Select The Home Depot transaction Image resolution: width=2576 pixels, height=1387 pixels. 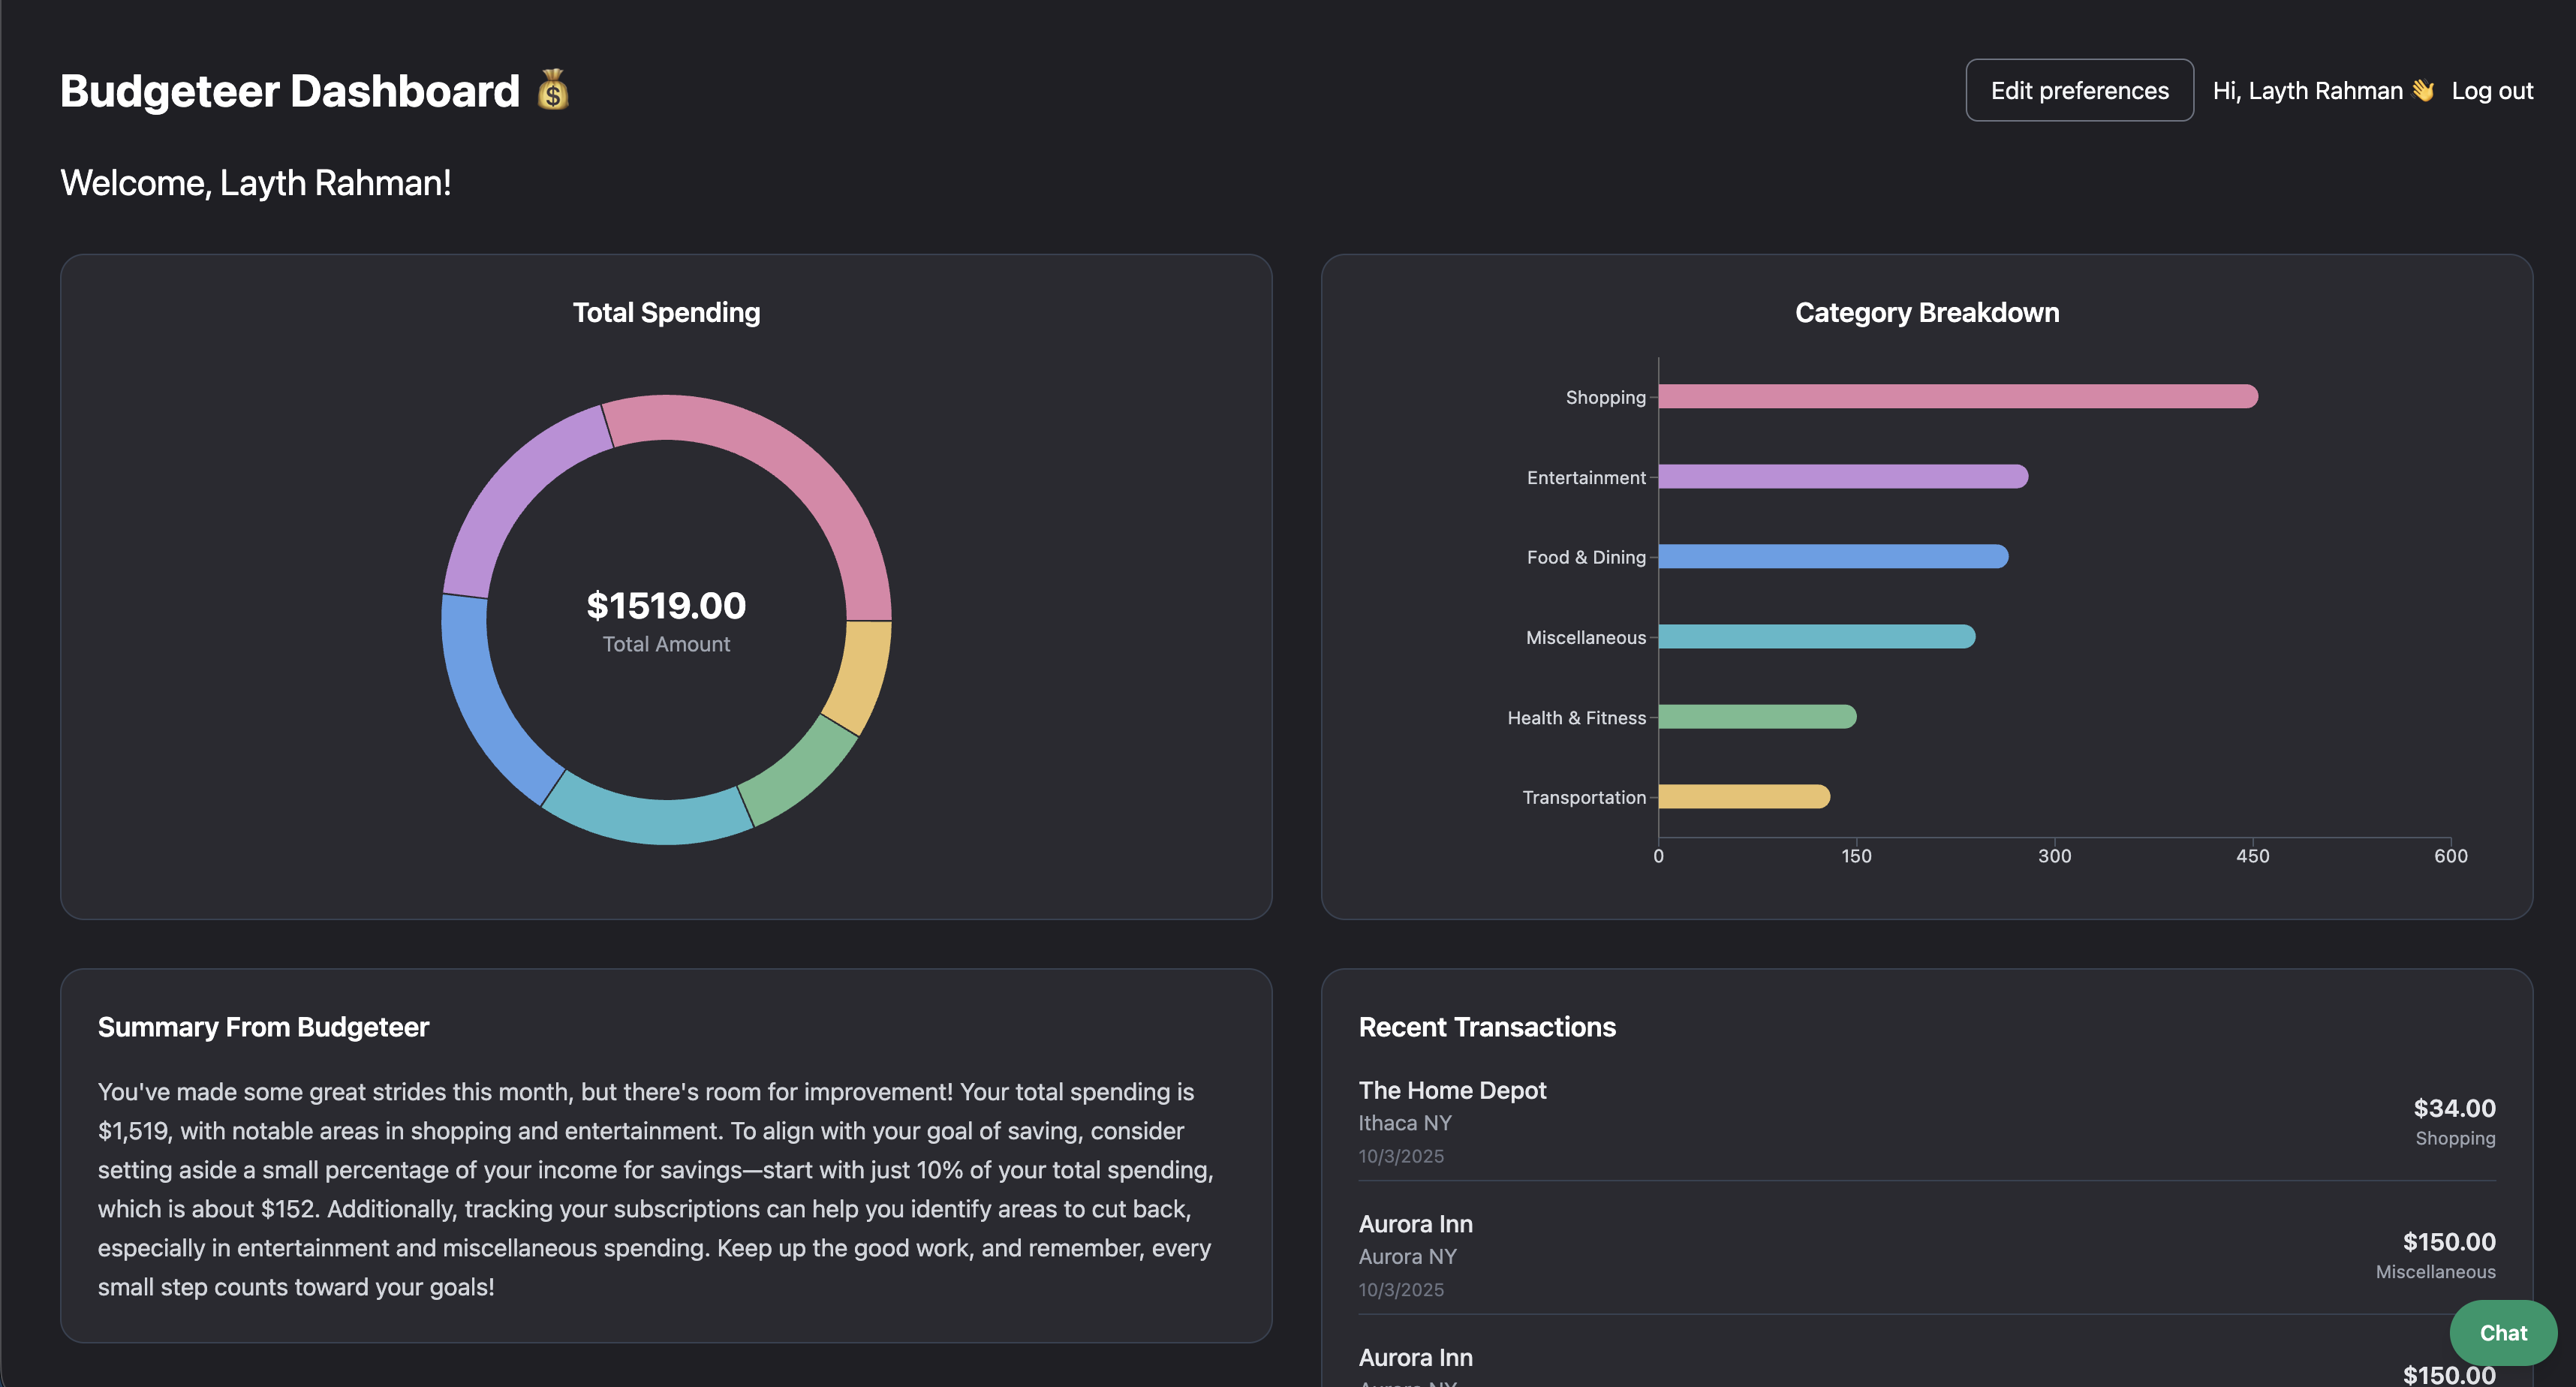click(1452, 1090)
